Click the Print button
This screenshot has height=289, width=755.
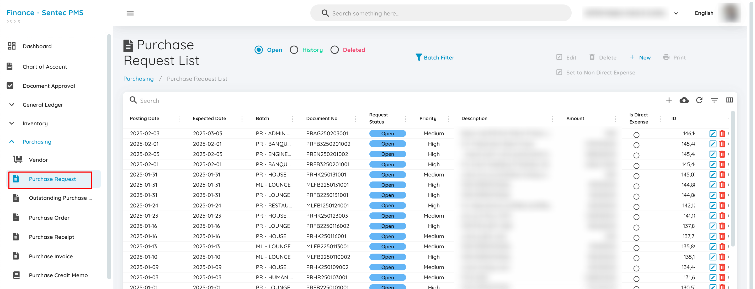(x=674, y=57)
